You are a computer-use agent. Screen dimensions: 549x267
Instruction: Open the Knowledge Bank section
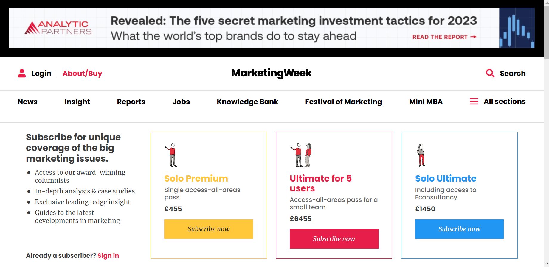(247, 102)
